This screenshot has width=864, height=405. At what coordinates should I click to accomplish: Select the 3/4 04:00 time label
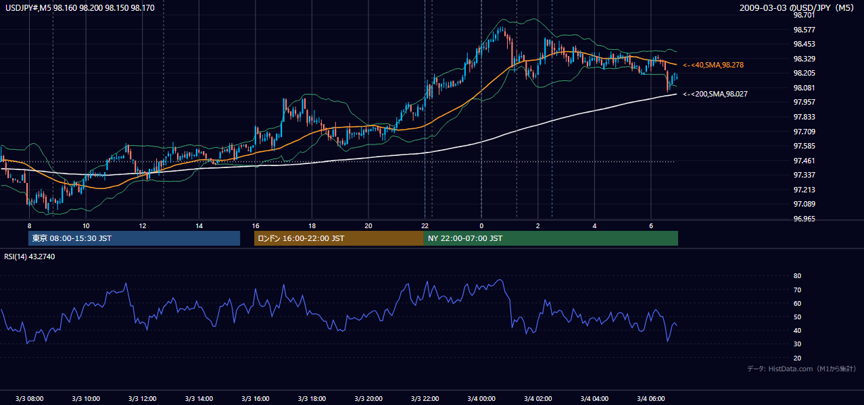[x=594, y=398]
